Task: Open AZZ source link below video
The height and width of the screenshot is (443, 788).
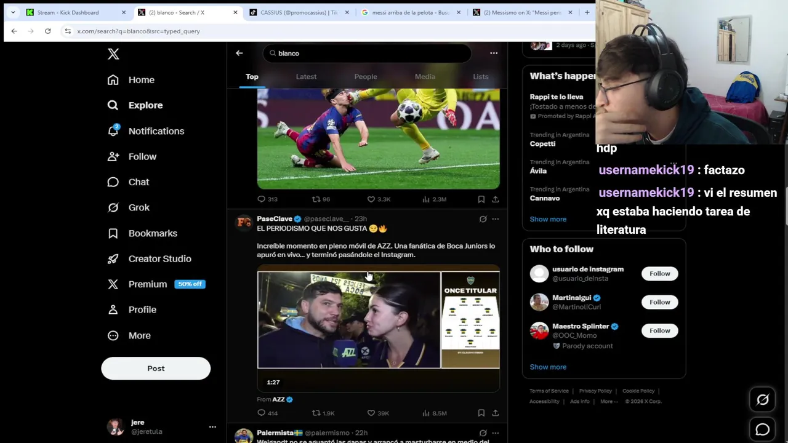Action: (278, 399)
